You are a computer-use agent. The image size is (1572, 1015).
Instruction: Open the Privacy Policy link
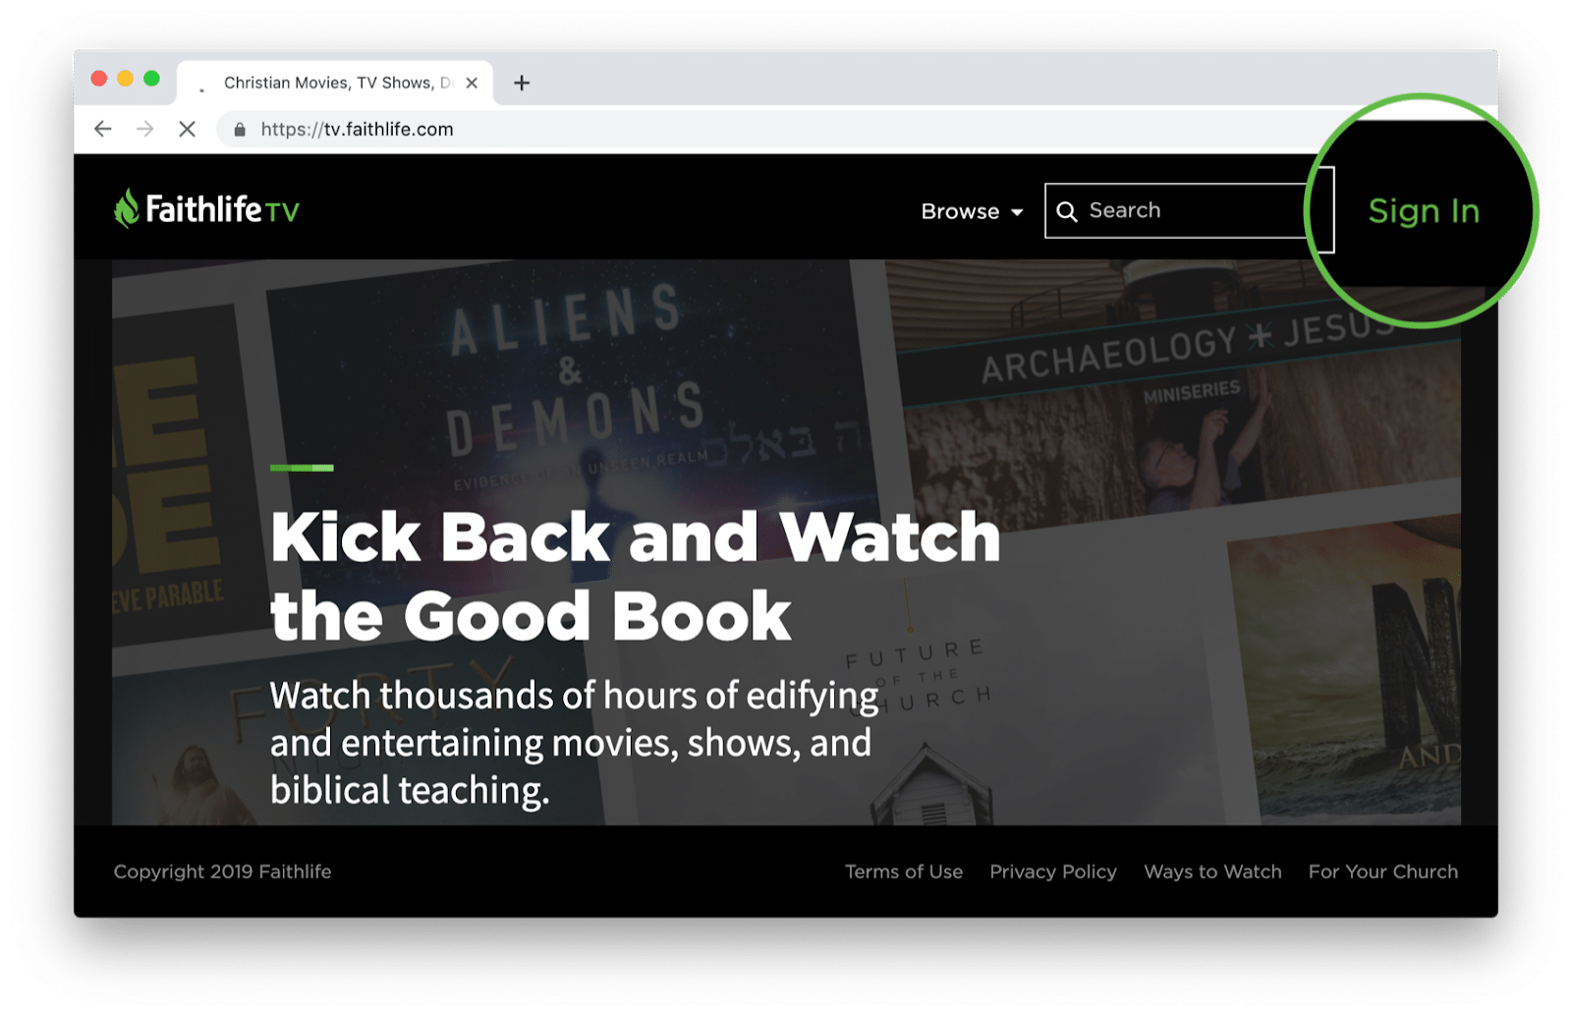point(1053,872)
